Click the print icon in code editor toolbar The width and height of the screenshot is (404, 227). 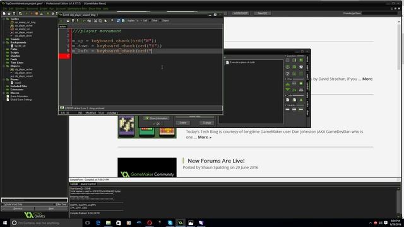78,21
